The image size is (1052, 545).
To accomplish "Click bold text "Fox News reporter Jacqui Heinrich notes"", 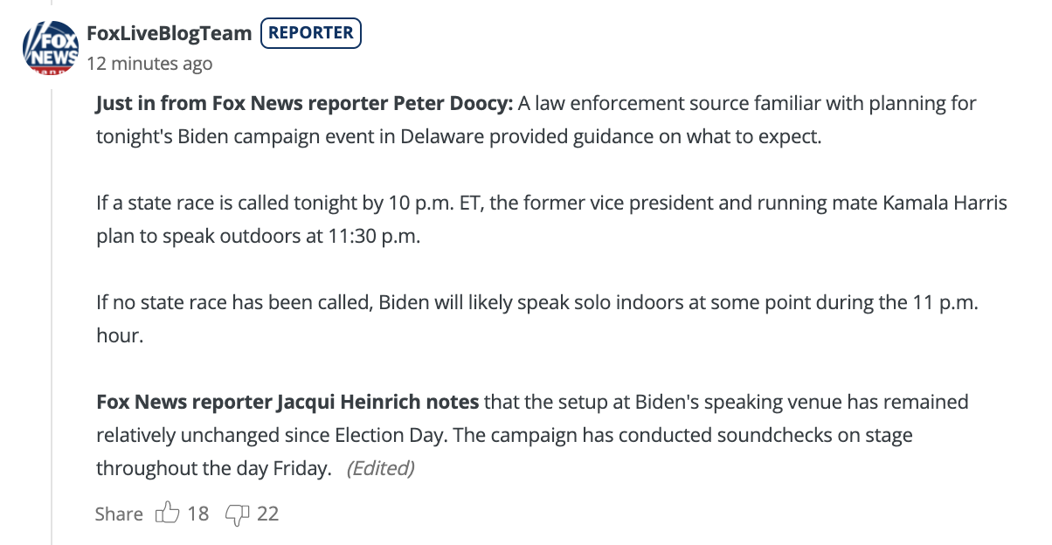I will click(287, 402).
